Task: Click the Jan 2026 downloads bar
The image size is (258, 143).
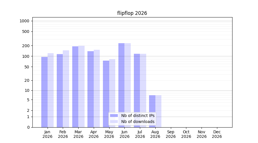Action: pyautogui.click(x=50, y=90)
